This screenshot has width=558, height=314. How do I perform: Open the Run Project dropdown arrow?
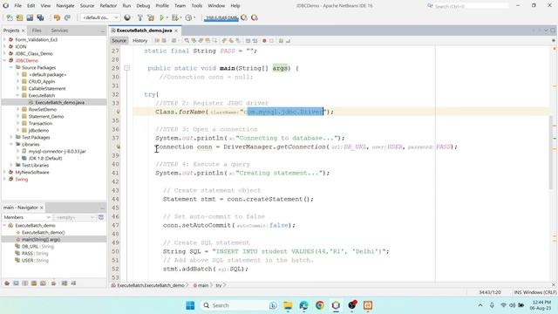tap(167, 17)
